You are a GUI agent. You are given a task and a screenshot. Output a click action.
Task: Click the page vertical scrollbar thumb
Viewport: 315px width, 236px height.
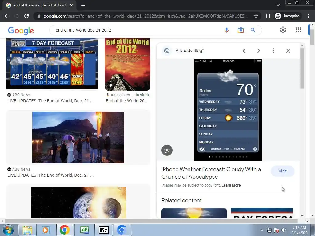[x=312, y=37]
